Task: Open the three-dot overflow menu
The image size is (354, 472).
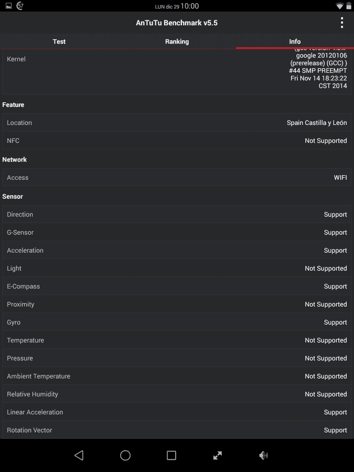Action: (x=341, y=23)
